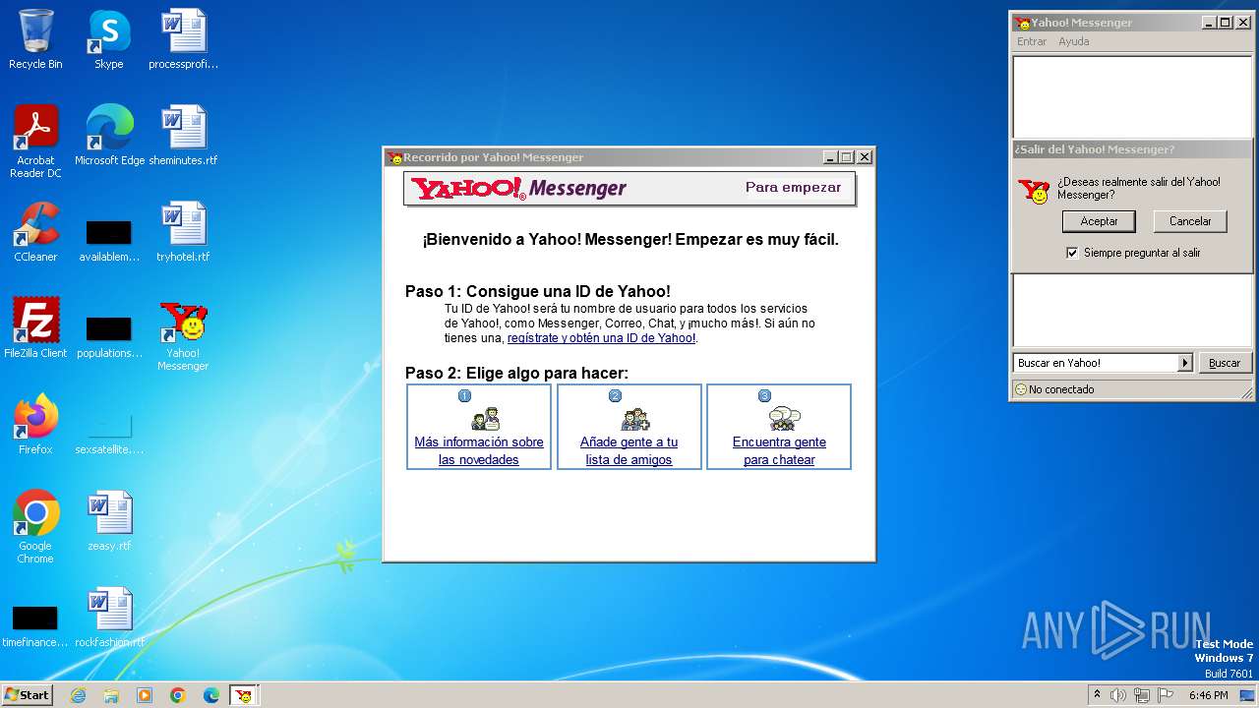Viewport: 1259px width, 708px height.
Task: Select Yahoo Messenger taskbar button
Action: point(244,695)
